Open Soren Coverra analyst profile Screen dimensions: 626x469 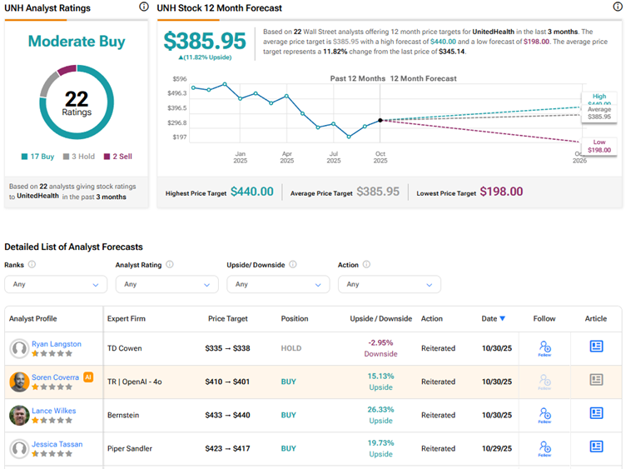55,377
